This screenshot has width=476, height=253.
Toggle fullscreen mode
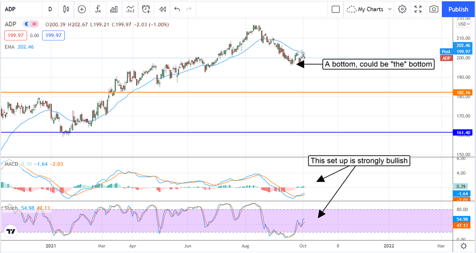pos(418,9)
